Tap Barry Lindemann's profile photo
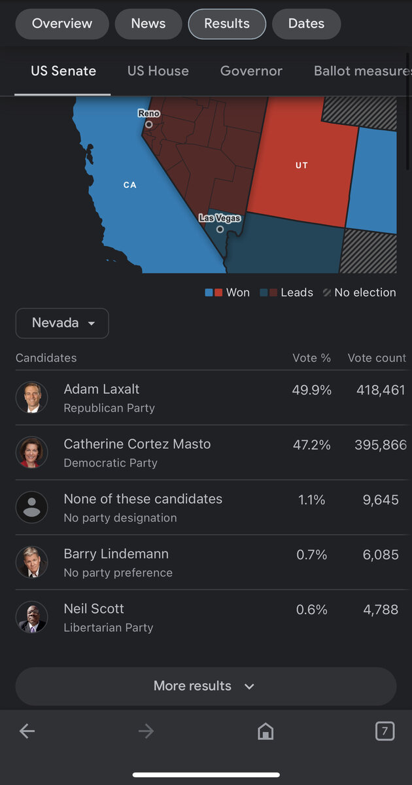The height and width of the screenshot is (785, 412). click(31, 563)
